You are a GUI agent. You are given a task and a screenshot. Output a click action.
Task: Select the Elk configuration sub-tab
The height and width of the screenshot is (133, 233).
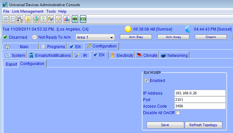pos(99,55)
